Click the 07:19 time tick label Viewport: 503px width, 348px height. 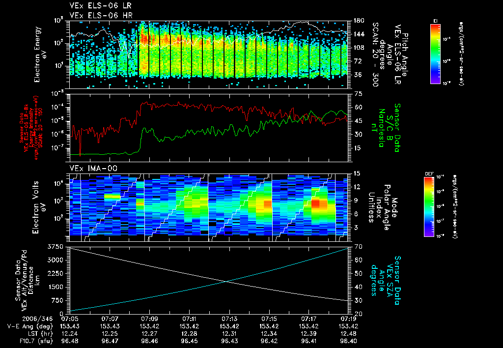point(348,319)
